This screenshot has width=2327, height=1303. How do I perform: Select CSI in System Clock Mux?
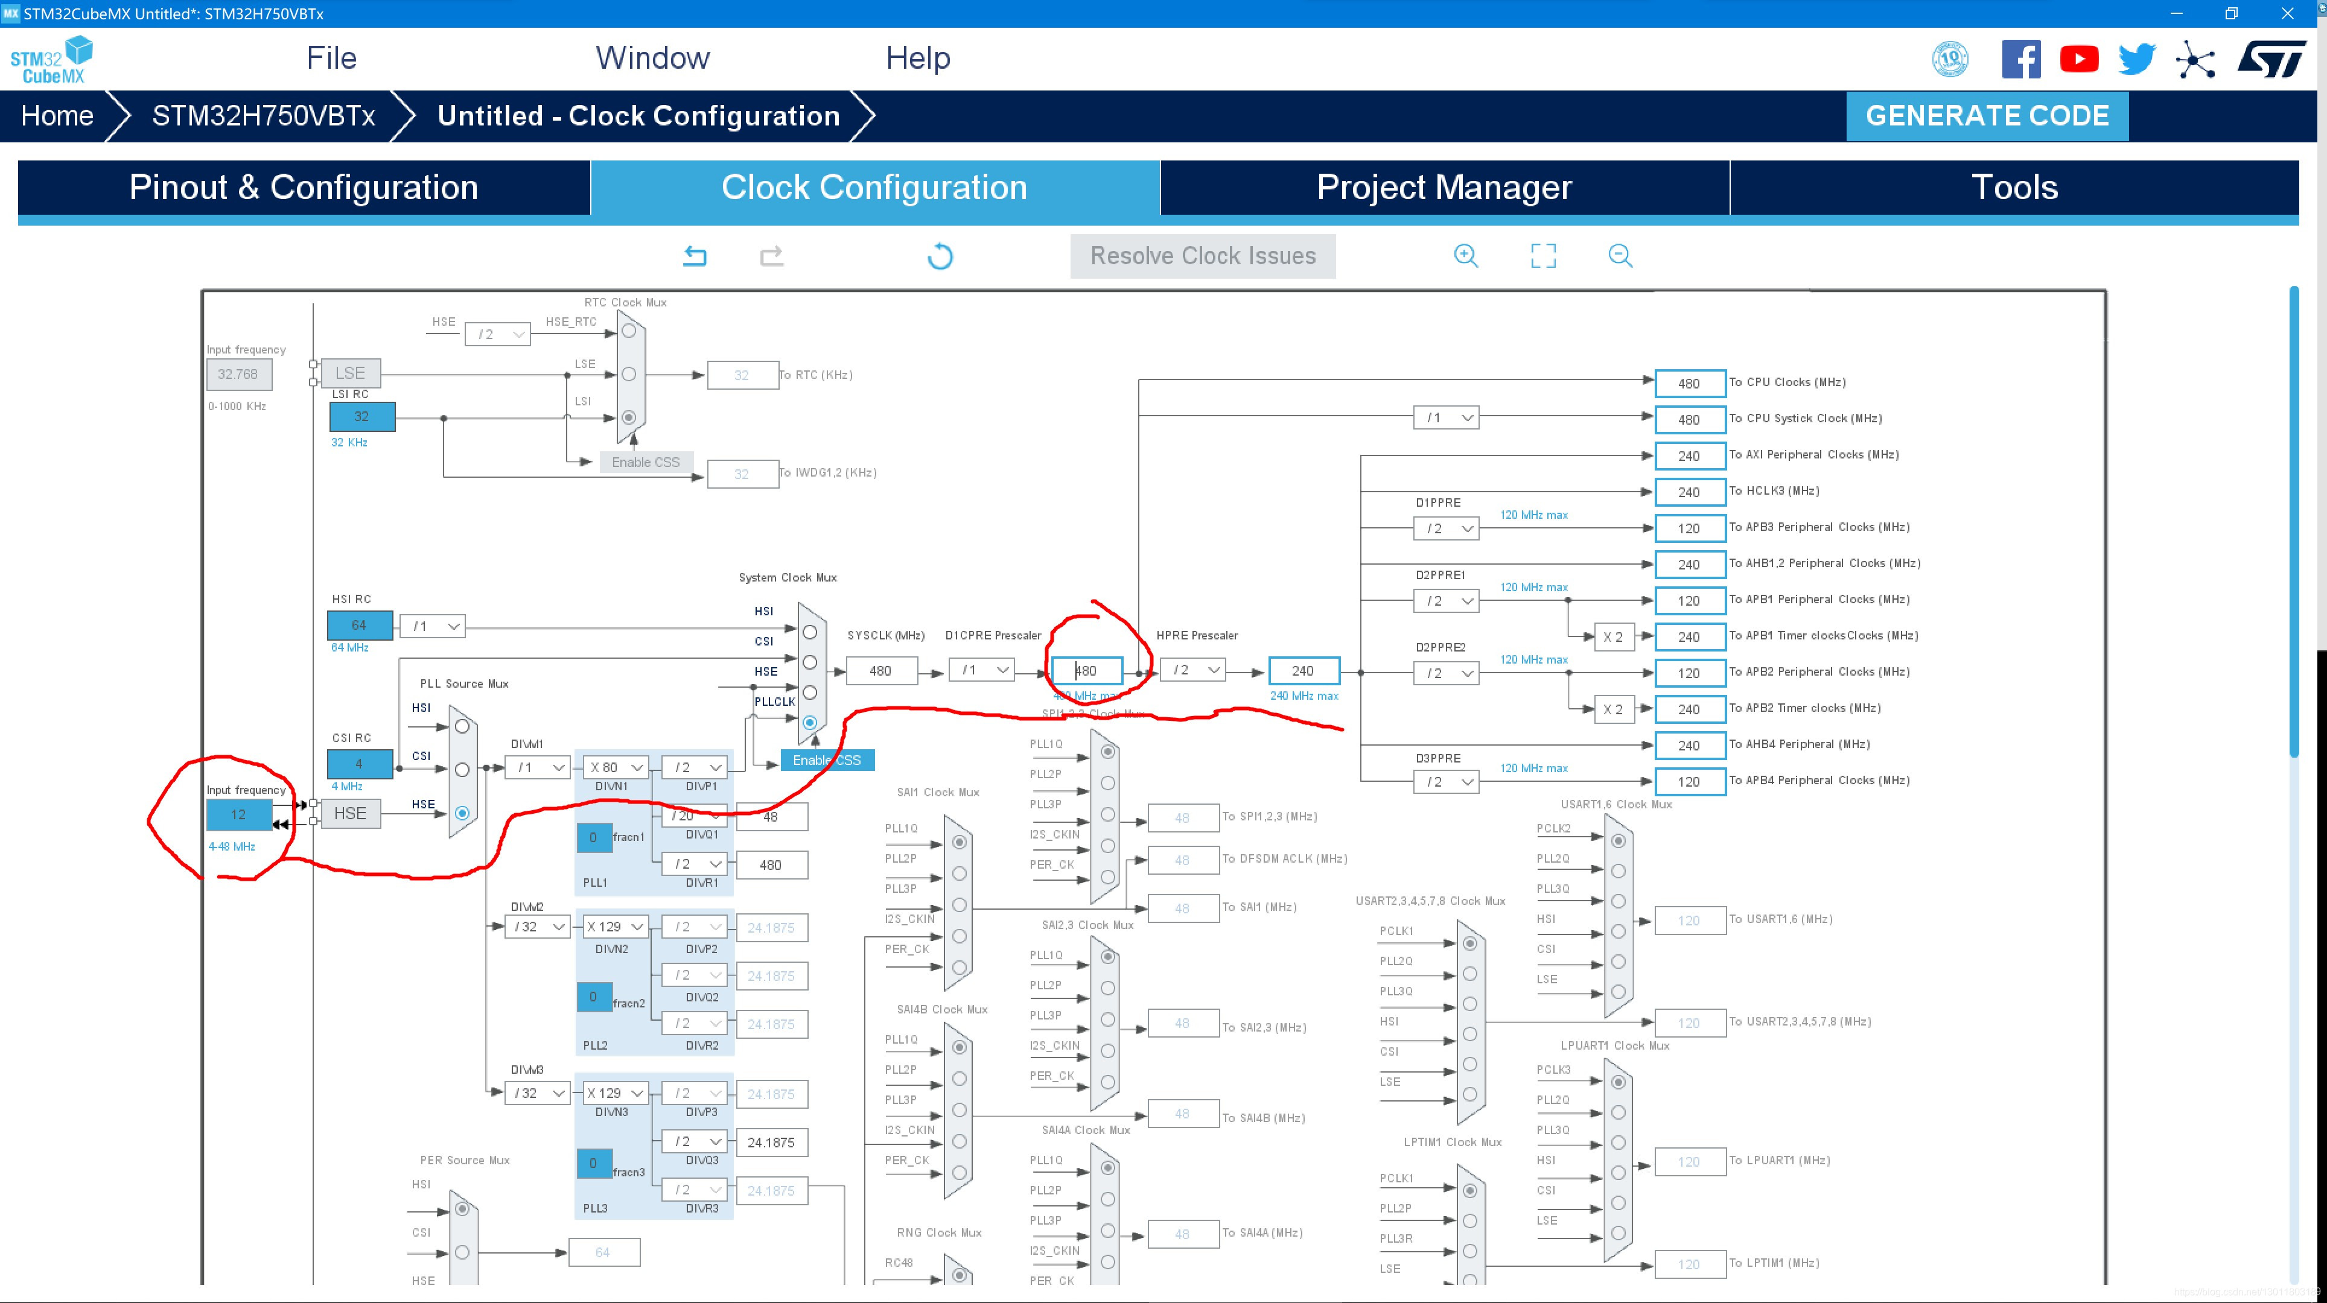[x=809, y=662]
